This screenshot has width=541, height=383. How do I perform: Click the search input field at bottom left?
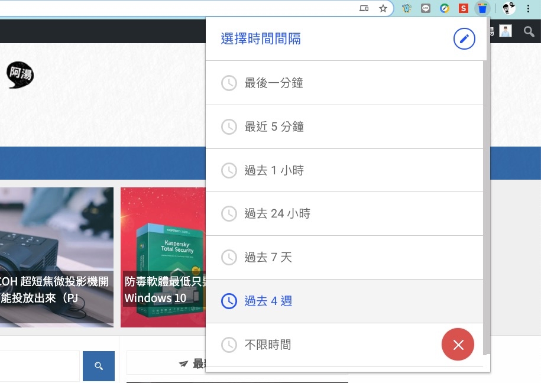tap(40, 366)
